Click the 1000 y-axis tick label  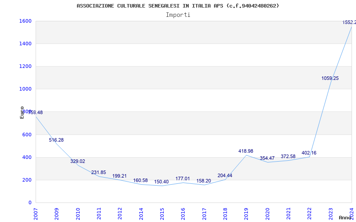tap(25, 89)
